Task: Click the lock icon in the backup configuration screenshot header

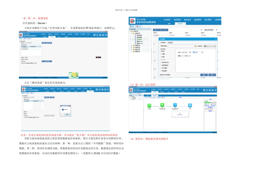Action: point(100,35)
